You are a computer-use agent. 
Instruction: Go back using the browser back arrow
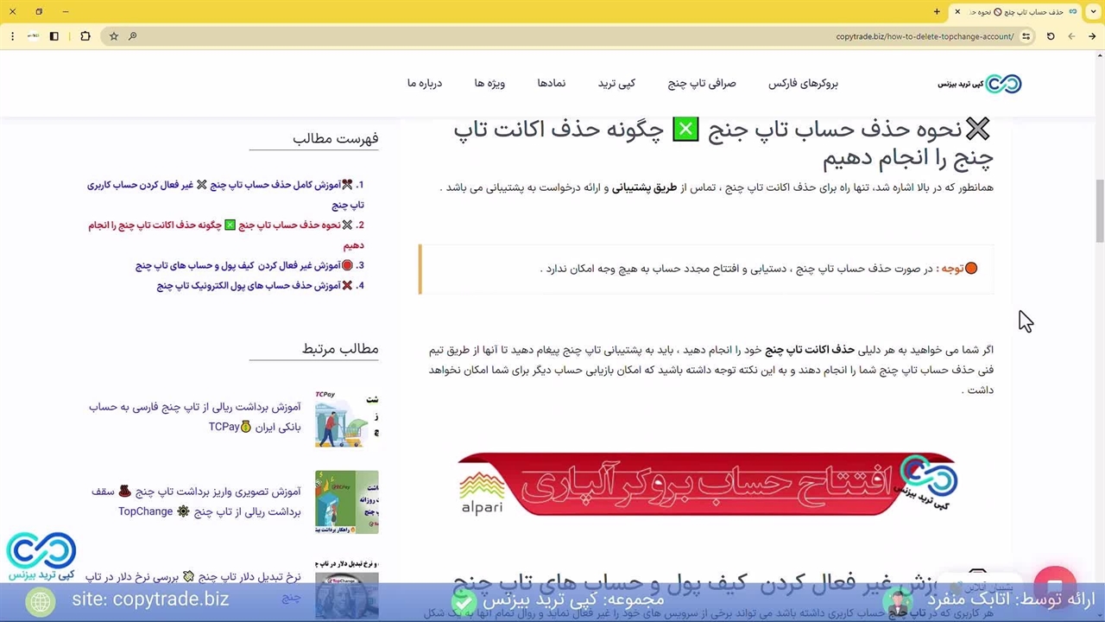click(x=1092, y=36)
